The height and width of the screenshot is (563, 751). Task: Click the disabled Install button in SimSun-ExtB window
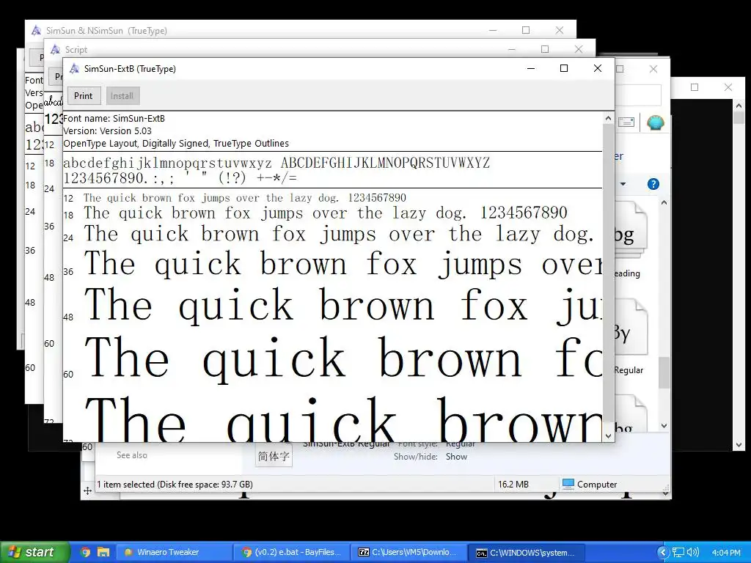[122, 96]
